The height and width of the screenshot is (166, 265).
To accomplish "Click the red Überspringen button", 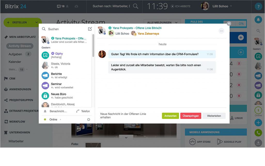I will click(191, 116).
